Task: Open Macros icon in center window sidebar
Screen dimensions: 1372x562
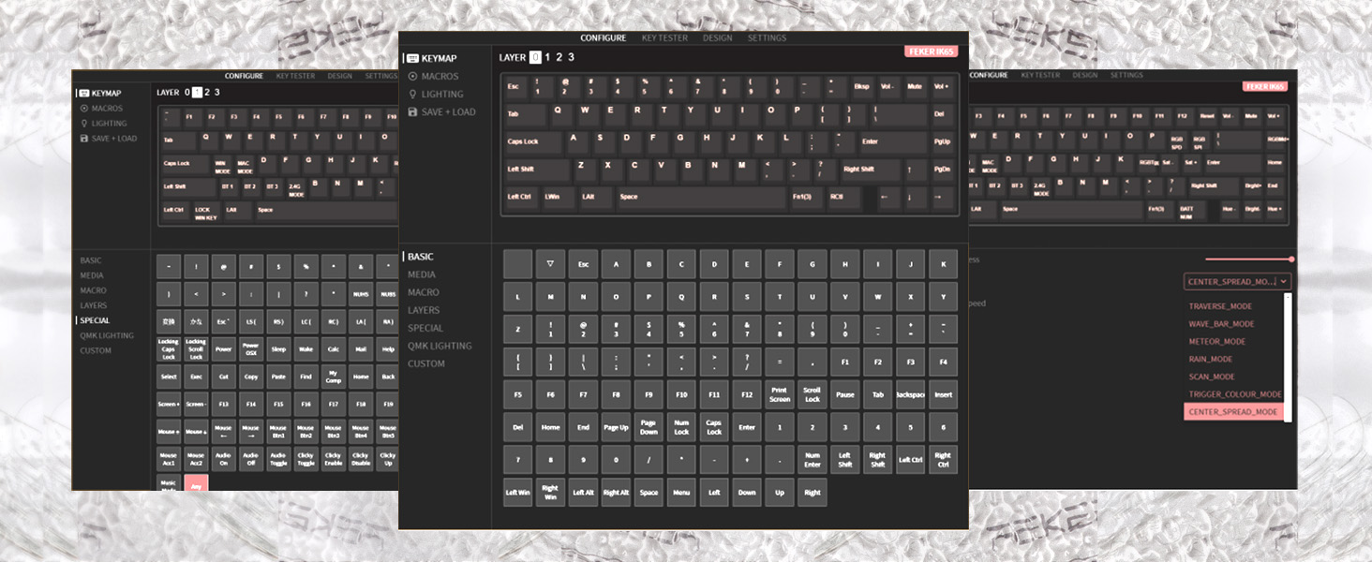Action: point(413,76)
